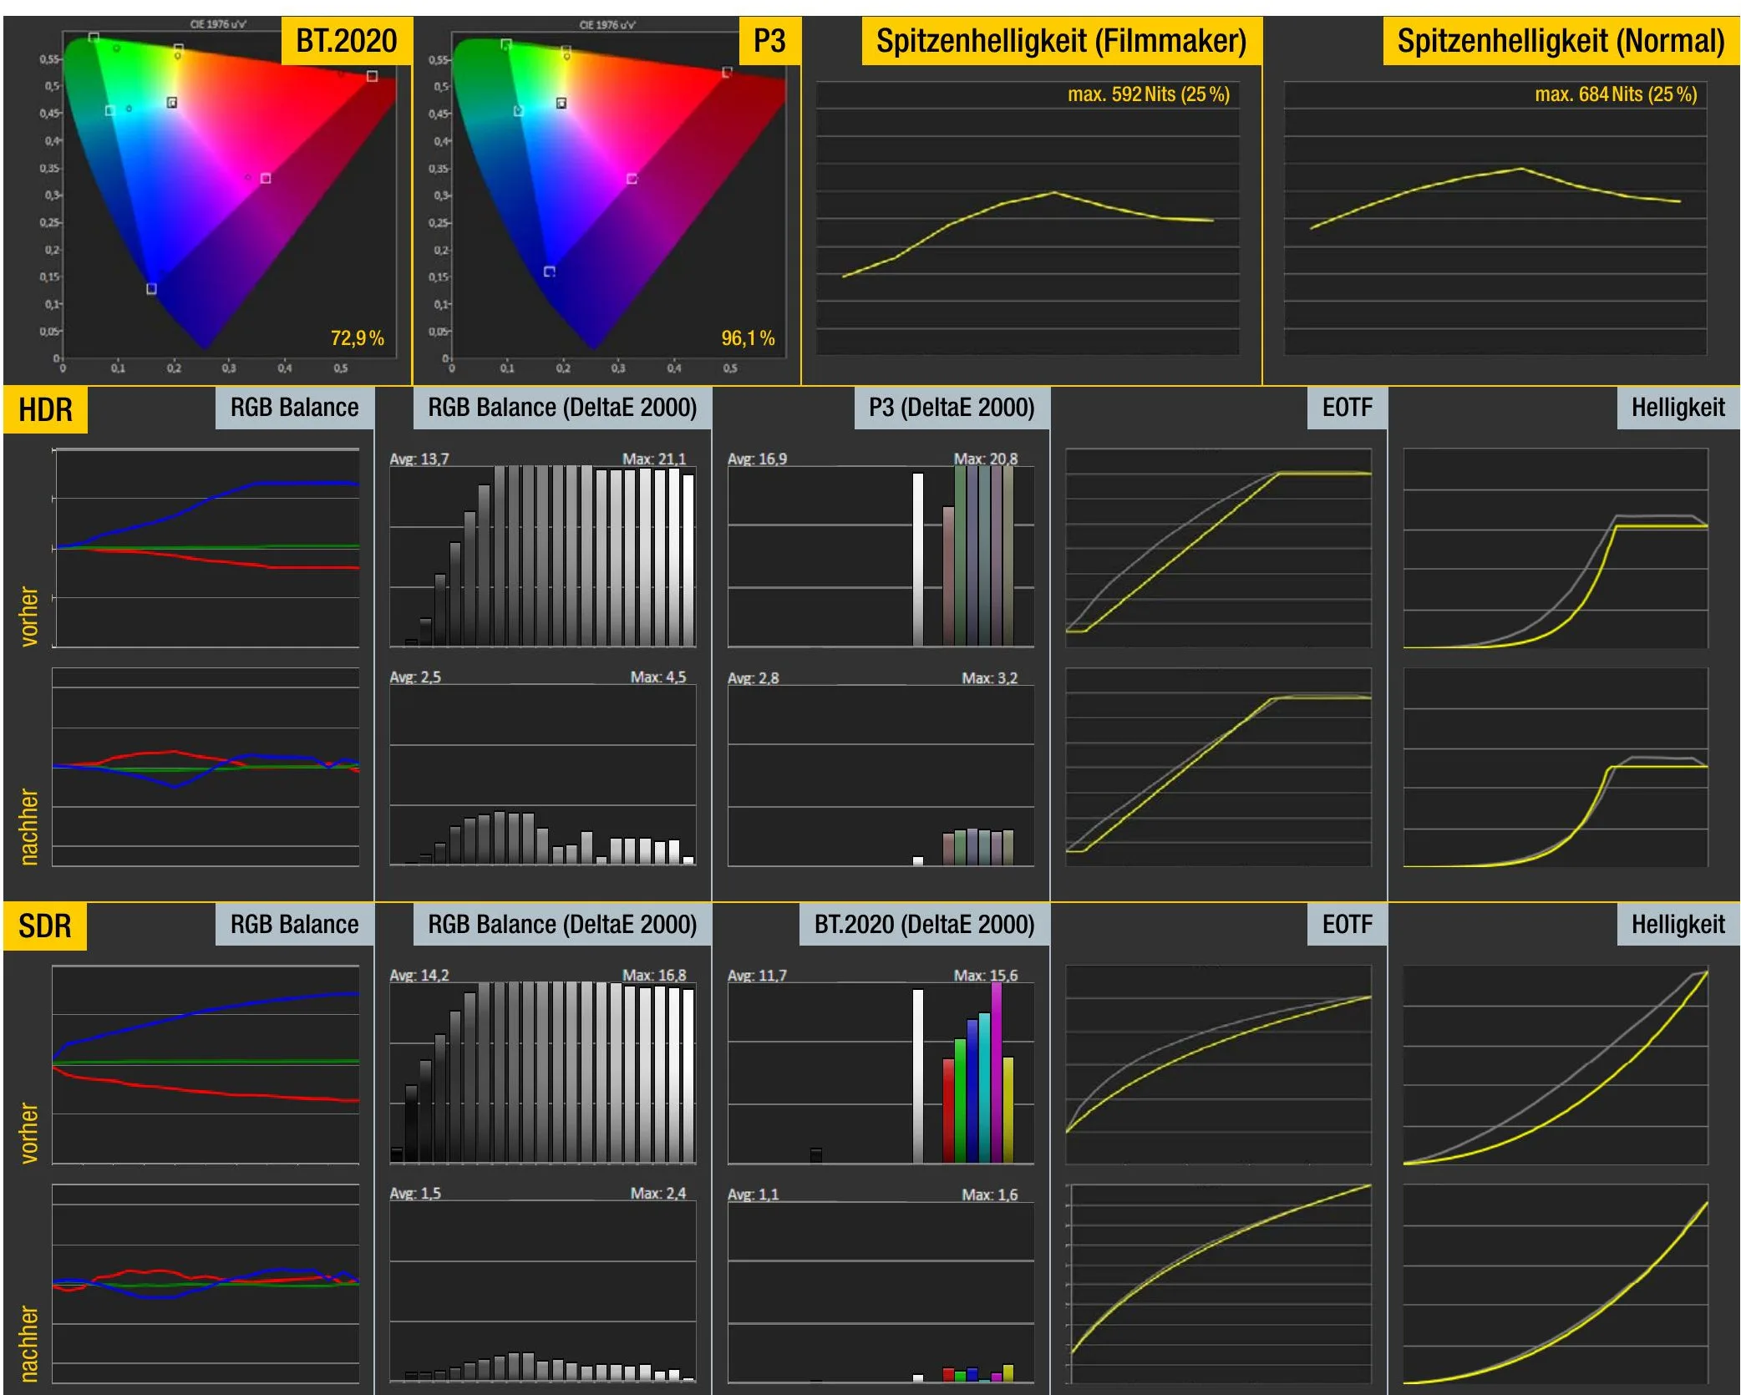Click the 72,9 % coverage value
The width and height of the screenshot is (1741, 1395).
357,338
